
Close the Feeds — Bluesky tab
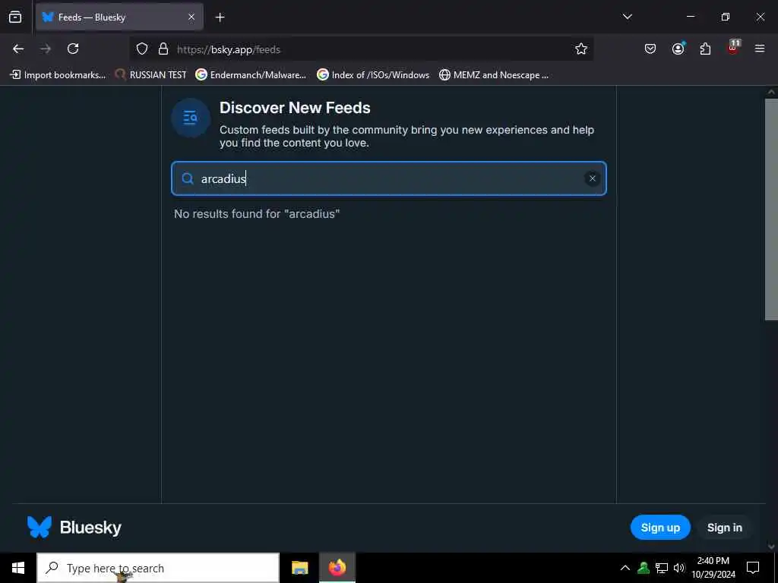[191, 17]
